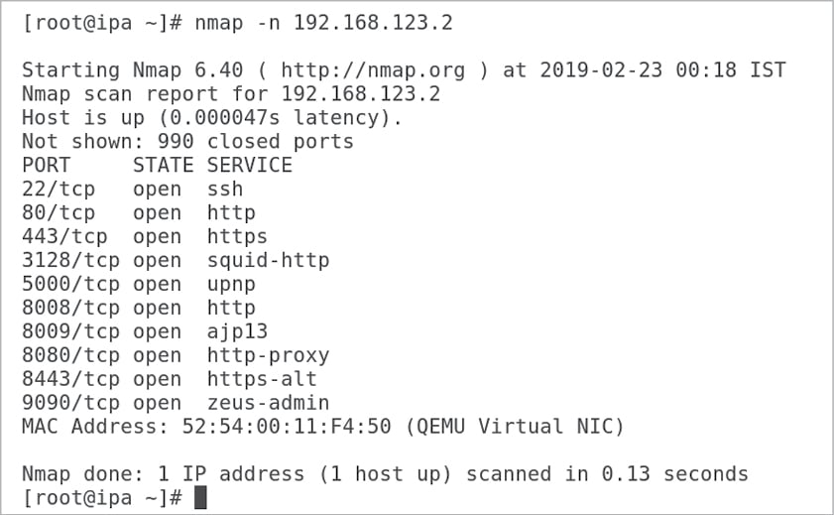Screen dimensions: 834x515
Task: Click the 443/tcp https port line
Action: [144, 236]
